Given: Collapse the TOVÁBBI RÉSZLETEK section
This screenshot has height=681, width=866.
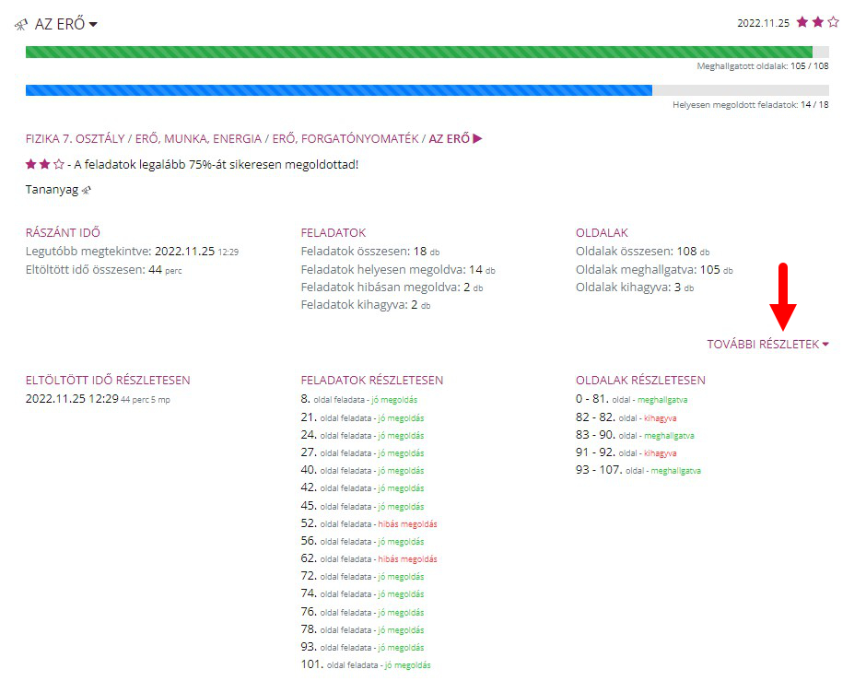Looking at the screenshot, I should tap(767, 344).
